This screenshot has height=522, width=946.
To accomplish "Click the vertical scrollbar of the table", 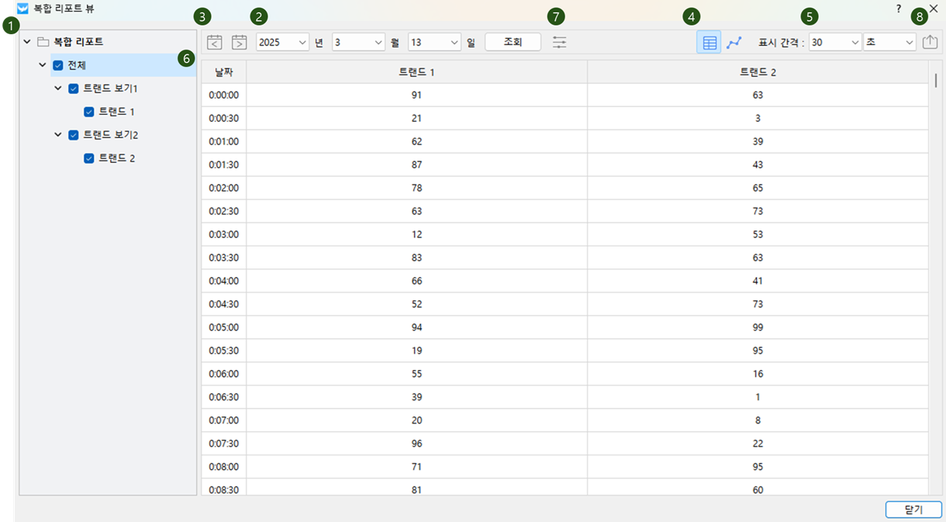I will coord(936,81).
